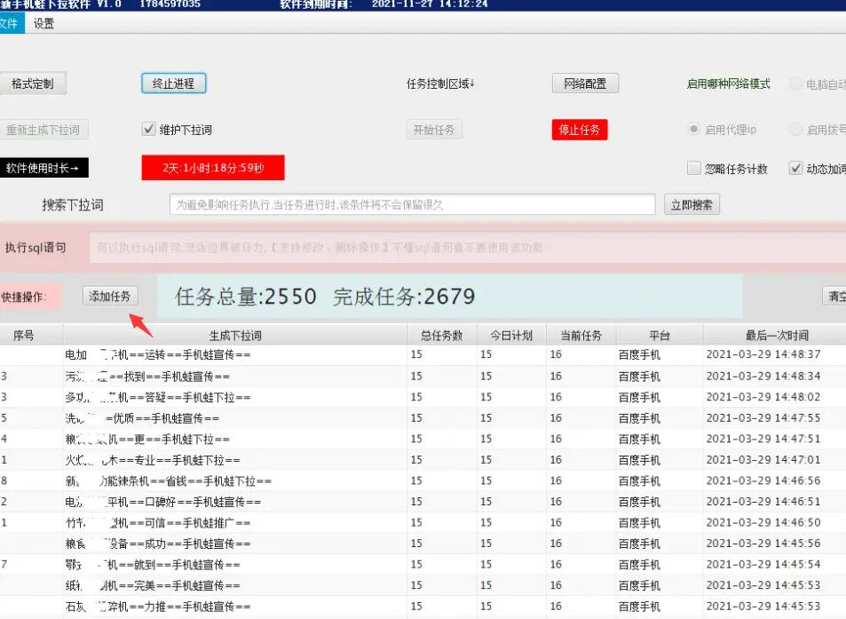Open the 网络配置 settings
Screen dimensions: 846x619
click(585, 83)
